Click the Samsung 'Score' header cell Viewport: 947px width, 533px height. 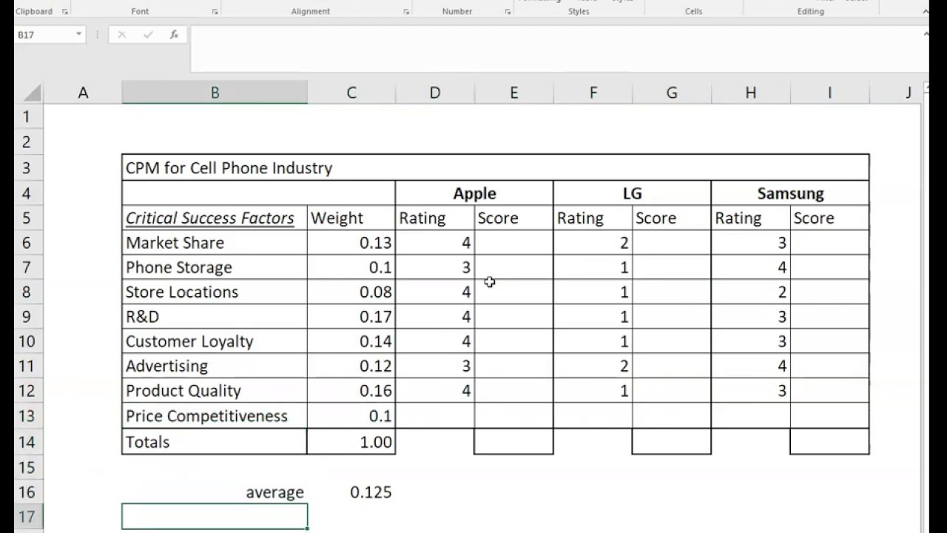pos(829,218)
